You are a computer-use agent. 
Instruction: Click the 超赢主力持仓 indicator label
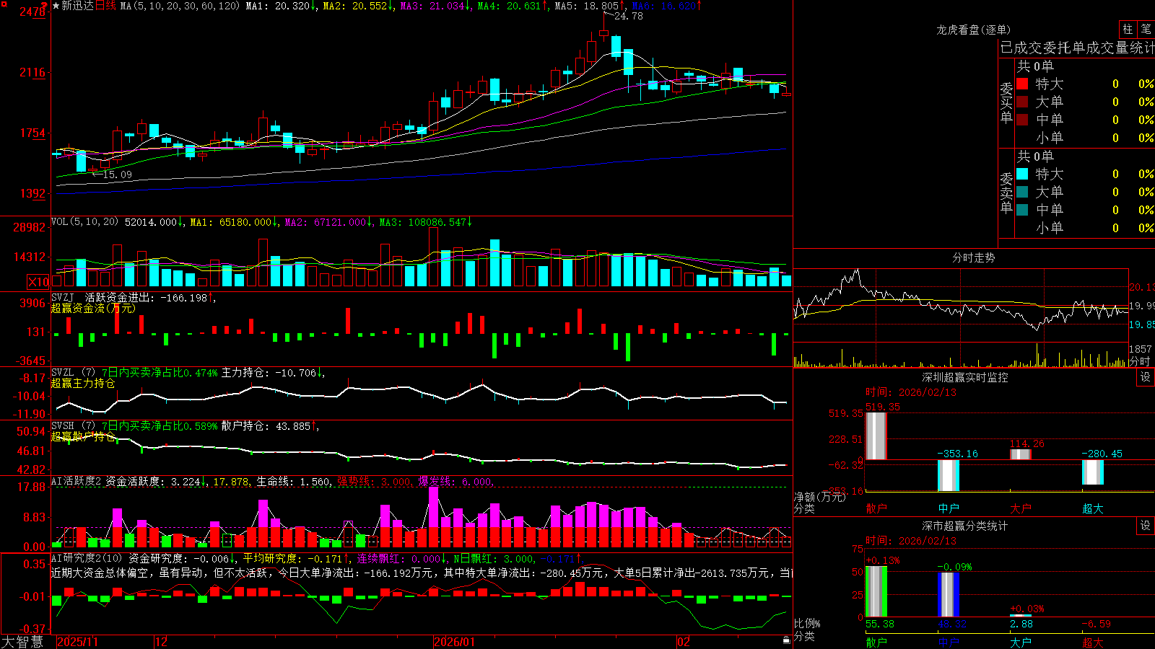83,383
